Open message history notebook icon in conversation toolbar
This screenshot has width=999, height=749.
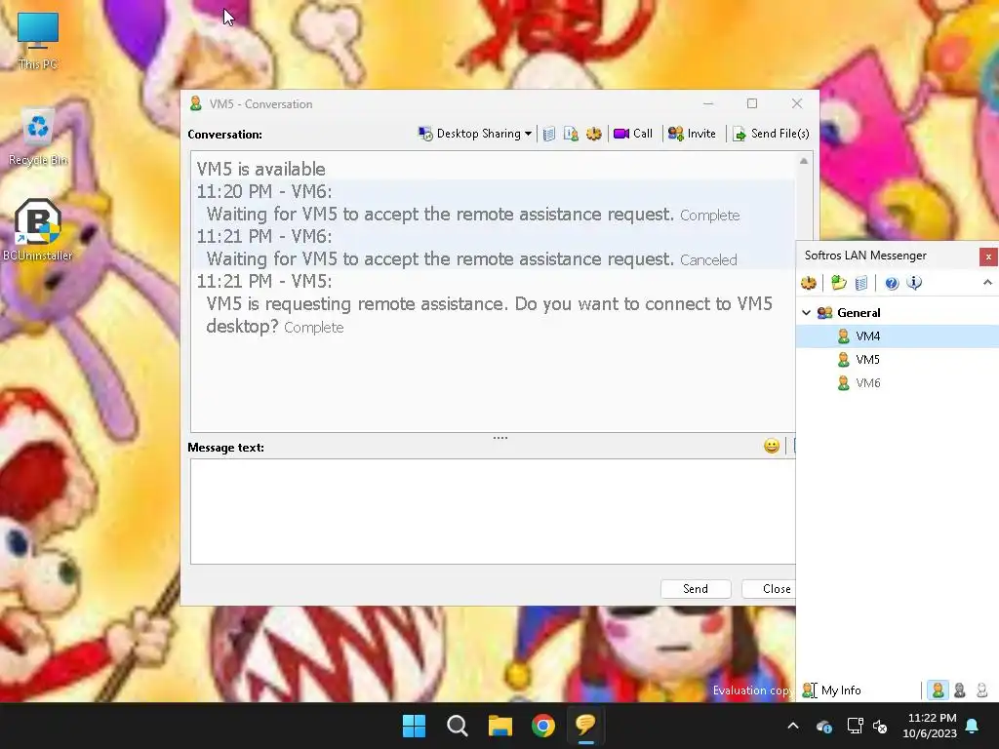[x=549, y=134]
